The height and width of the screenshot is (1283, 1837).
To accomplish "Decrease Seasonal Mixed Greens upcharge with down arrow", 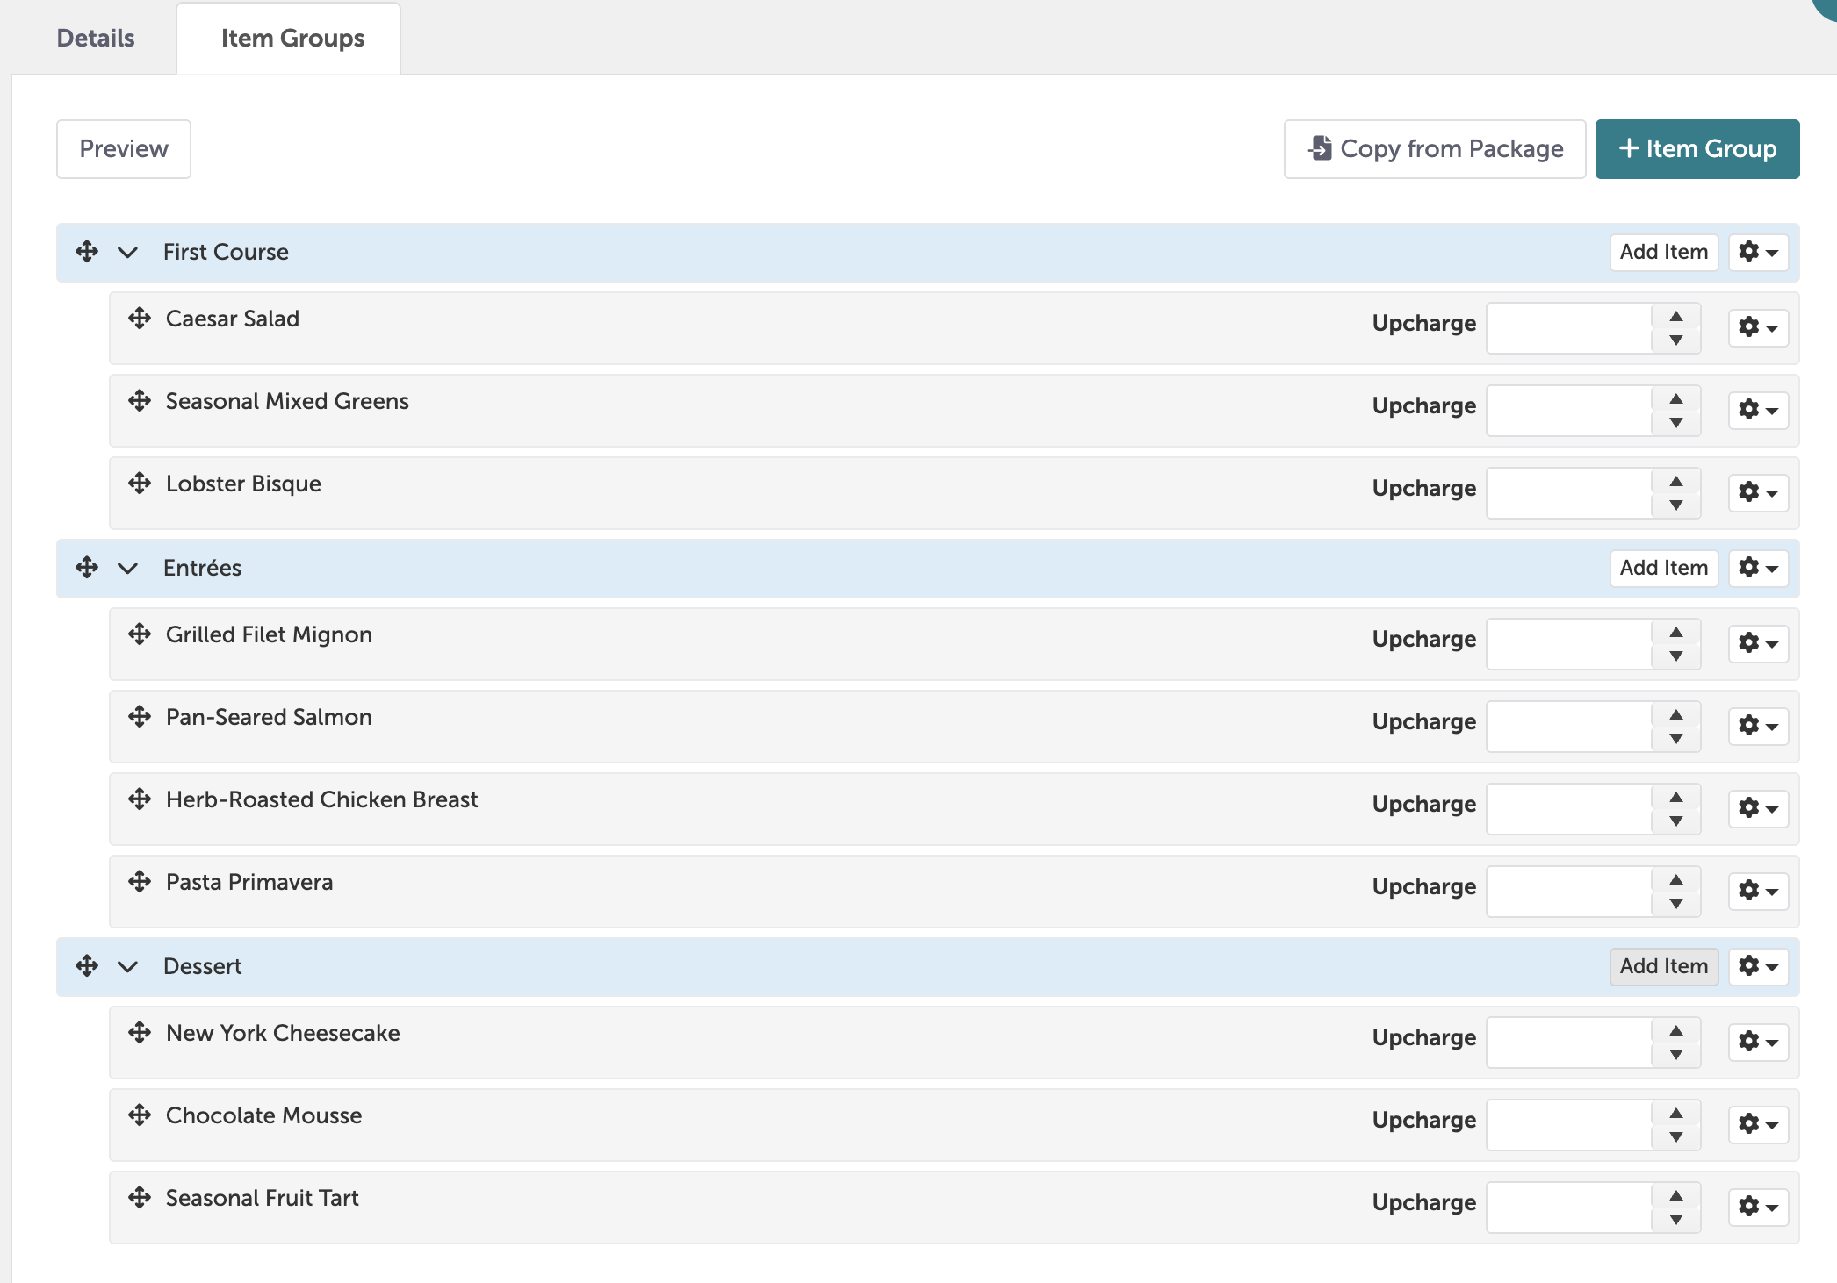I will [x=1676, y=423].
